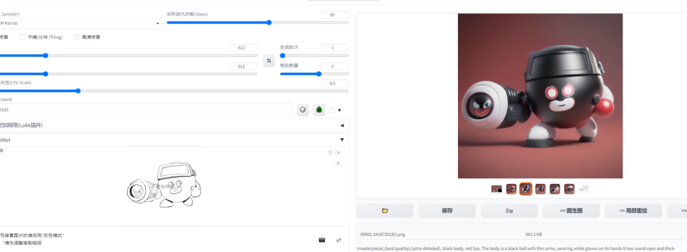Open the output folder icon button
Screen dimensions: 687x252
point(385,211)
